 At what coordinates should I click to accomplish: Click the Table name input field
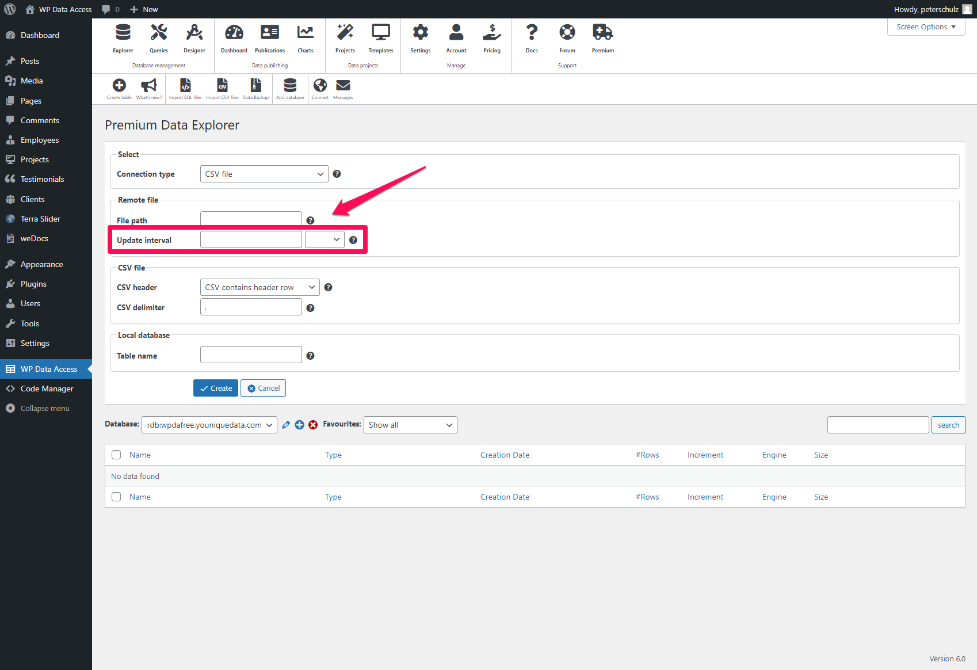point(250,354)
